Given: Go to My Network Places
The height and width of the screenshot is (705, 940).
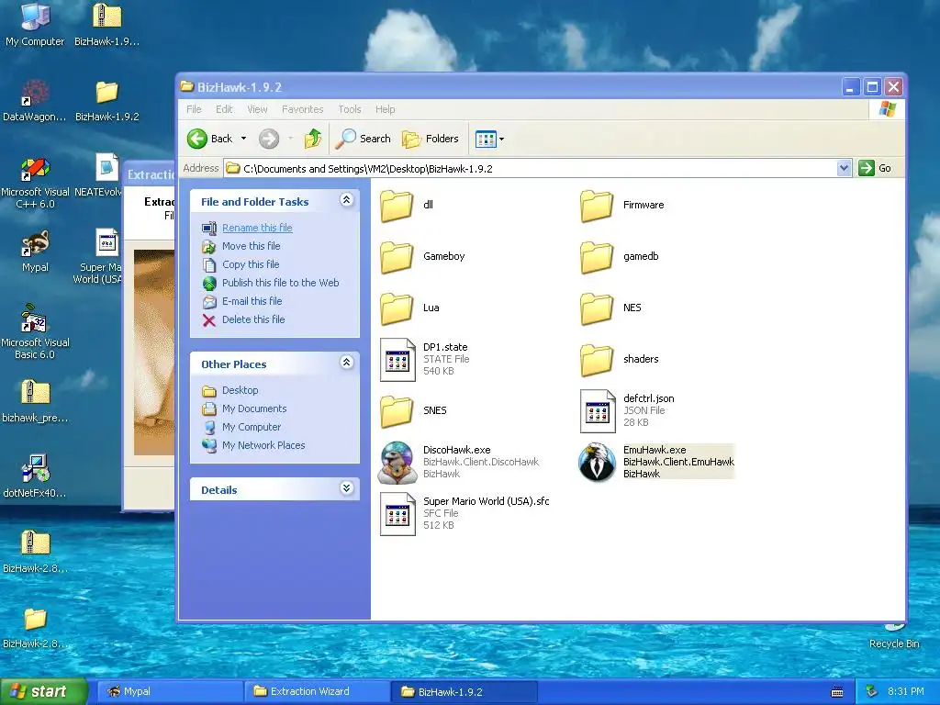Looking at the screenshot, I should click(x=263, y=445).
